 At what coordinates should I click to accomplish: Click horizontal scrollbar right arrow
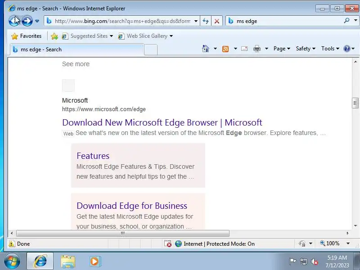tap(347, 233)
